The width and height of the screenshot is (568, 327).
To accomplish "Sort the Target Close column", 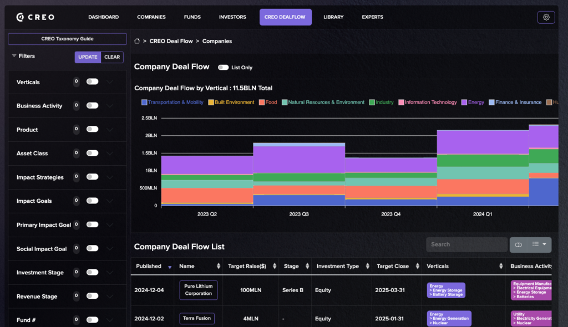I will 417,266.
